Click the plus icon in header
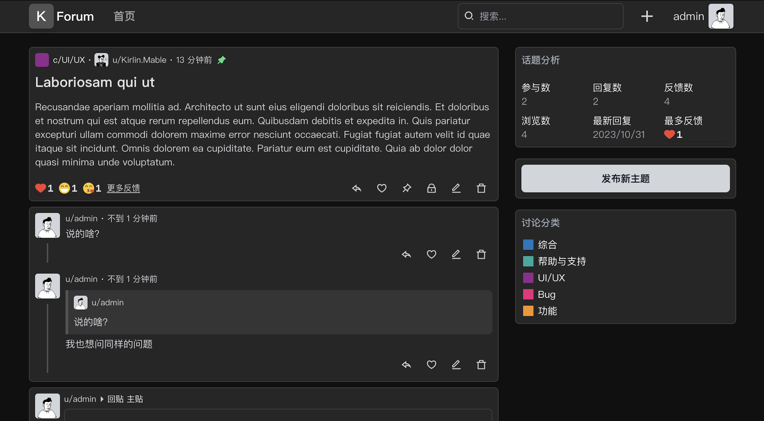The height and width of the screenshot is (421, 764). tap(647, 16)
